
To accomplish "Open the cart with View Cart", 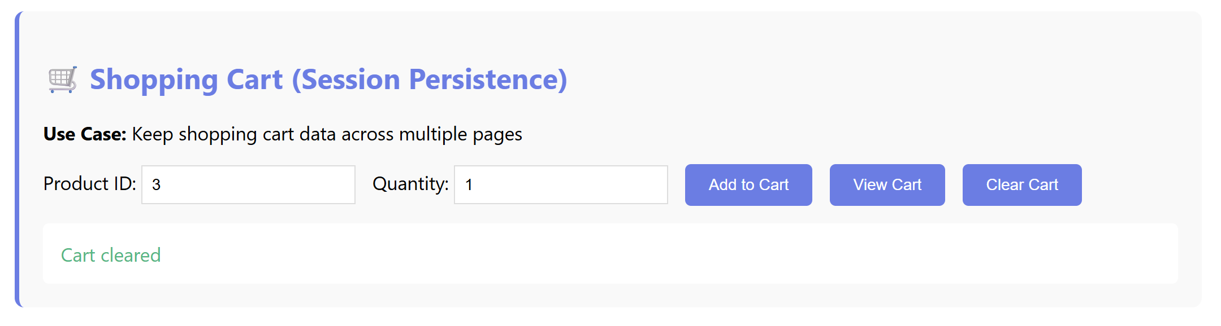I will tap(887, 185).
